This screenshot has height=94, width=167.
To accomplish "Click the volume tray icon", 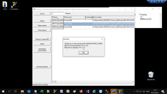I will coord(141,91).
